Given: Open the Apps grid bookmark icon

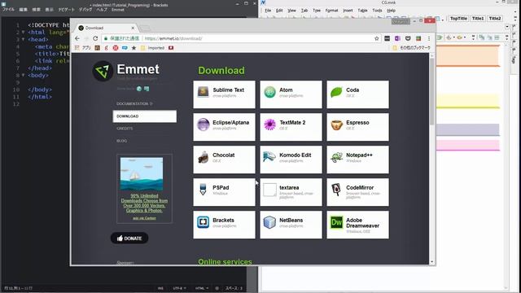Looking at the screenshot, I should [77, 48].
